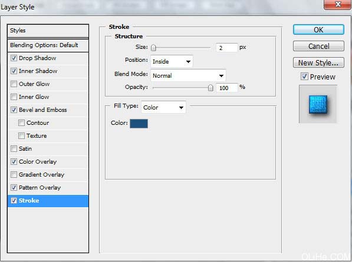Open the Fill Type dropdown set to Color
The width and height of the screenshot is (352, 262).
pos(163,107)
